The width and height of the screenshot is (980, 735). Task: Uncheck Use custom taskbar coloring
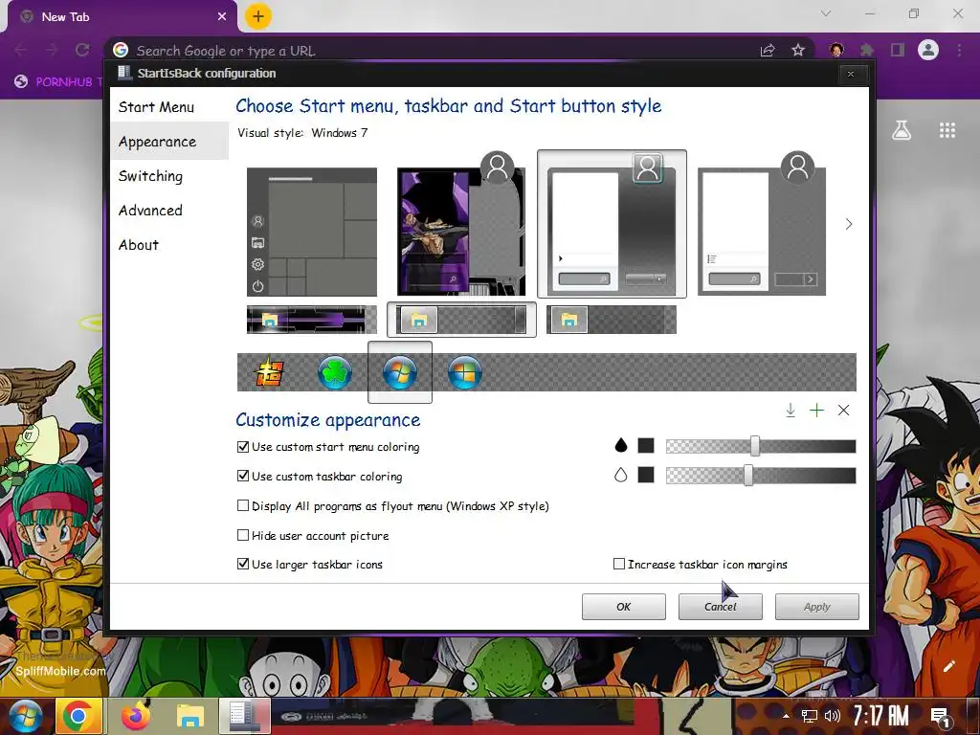[x=243, y=477]
